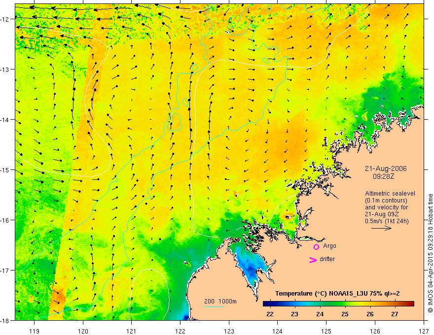Click the magenta drifter arrowhead legend symbol
Image resolution: width=434 pixels, height=335 pixels.
point(313,260)
